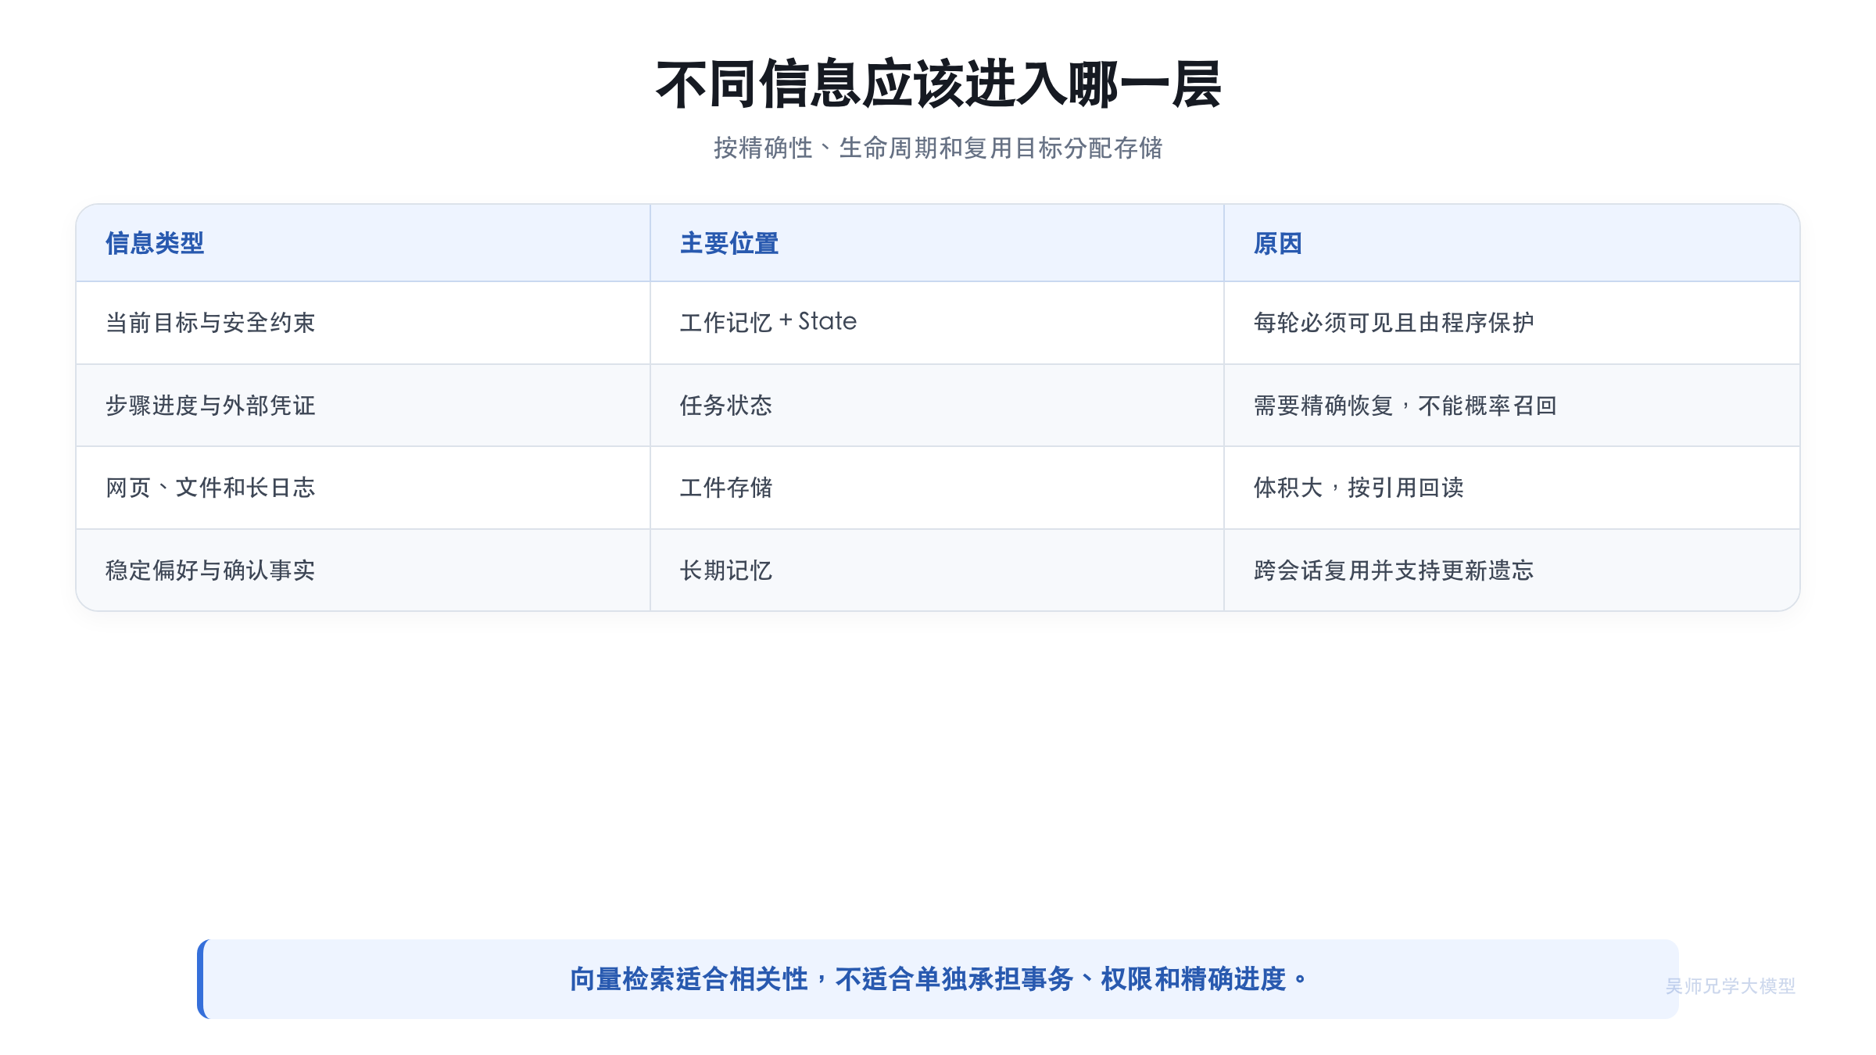Select the cell 工件存储
The height and width of the screenshot is (1055, 1876).
[936, 488]
